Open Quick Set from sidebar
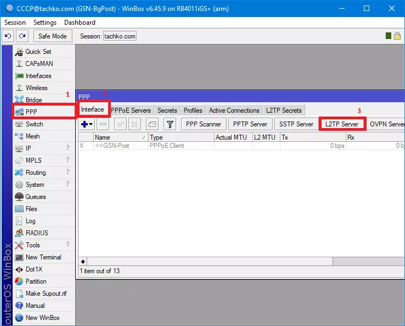The image size is (405, 326). (x=44, y=52)
